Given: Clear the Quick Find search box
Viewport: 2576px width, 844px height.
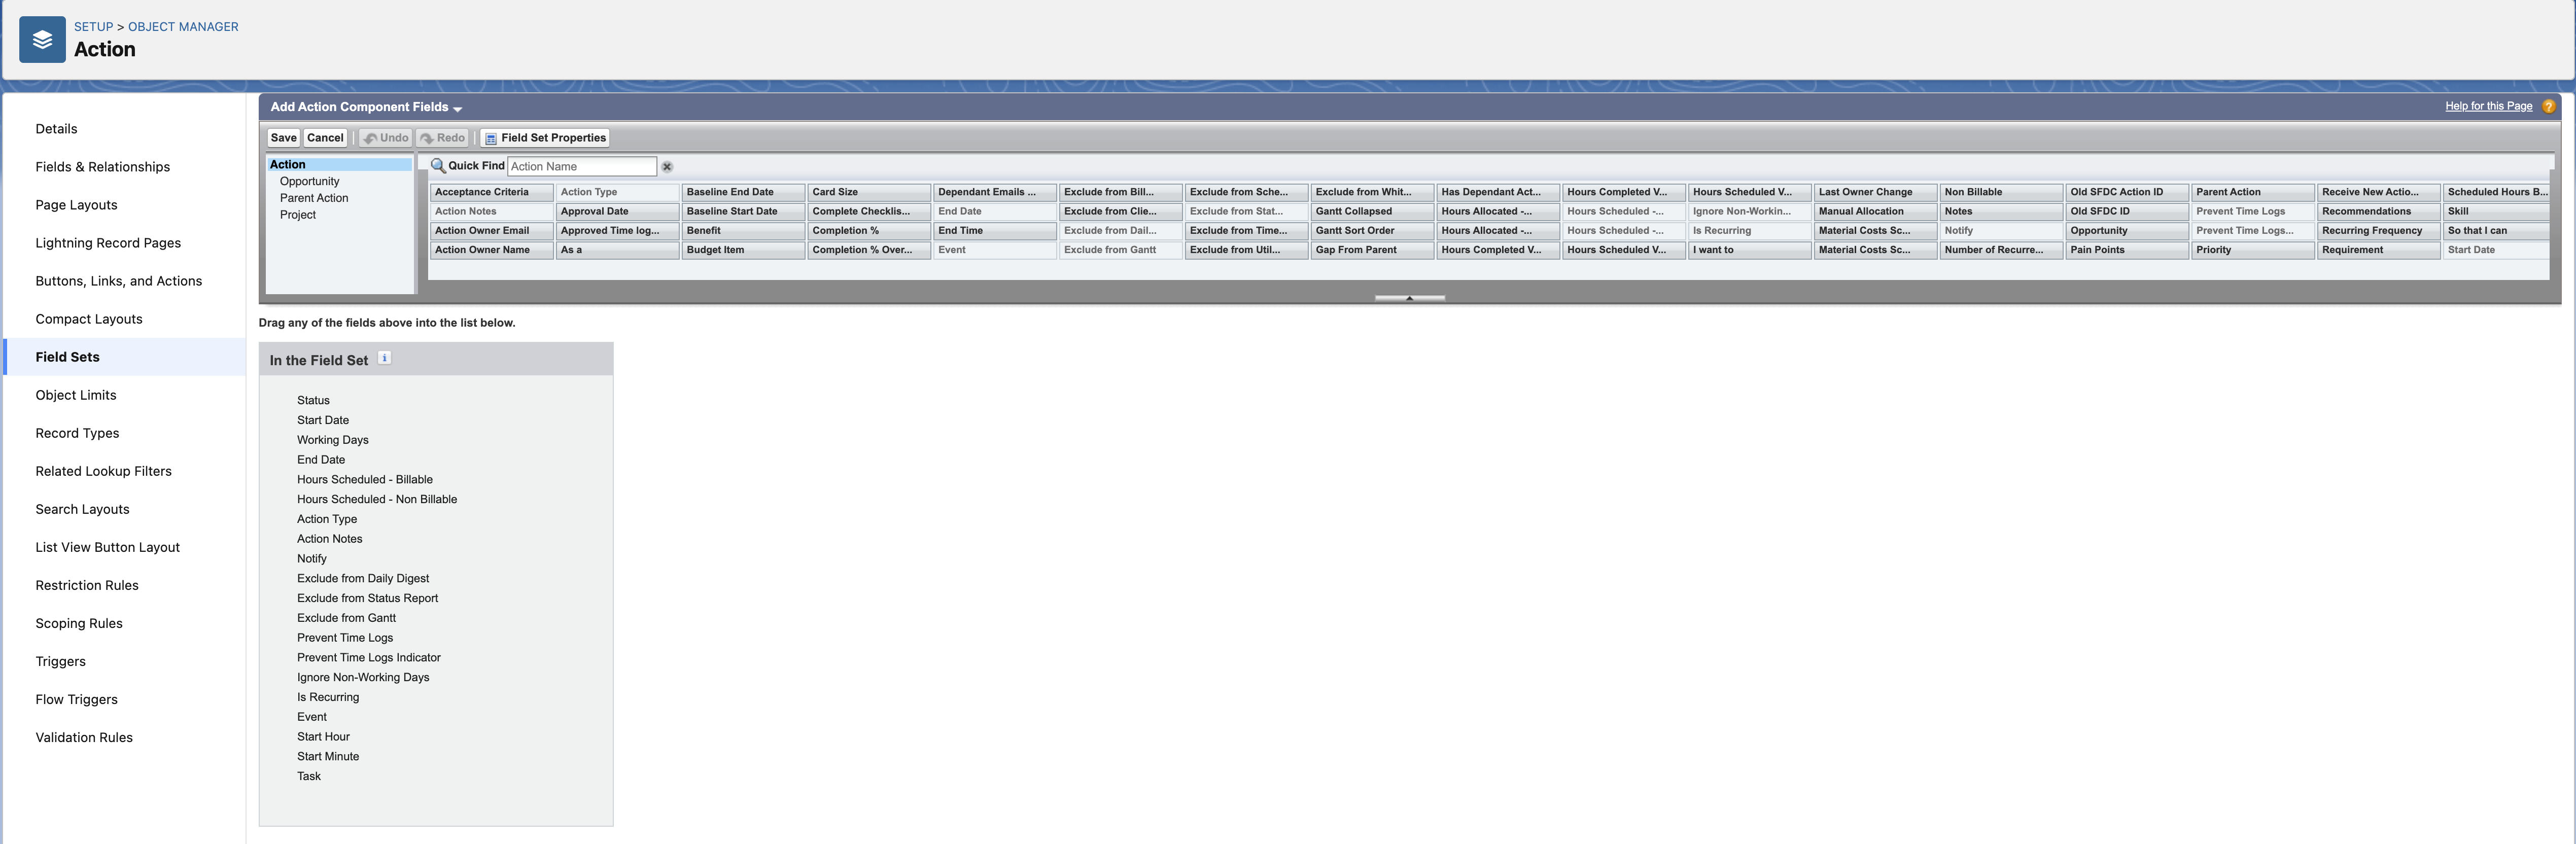Looking at the screenshot, I should tap(667, 167).
